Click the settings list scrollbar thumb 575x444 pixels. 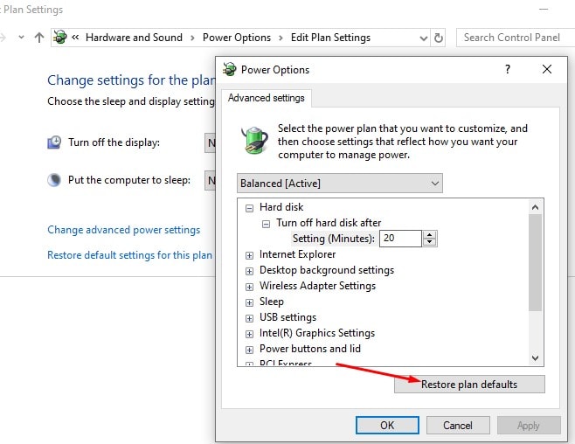tap(535, 263)
